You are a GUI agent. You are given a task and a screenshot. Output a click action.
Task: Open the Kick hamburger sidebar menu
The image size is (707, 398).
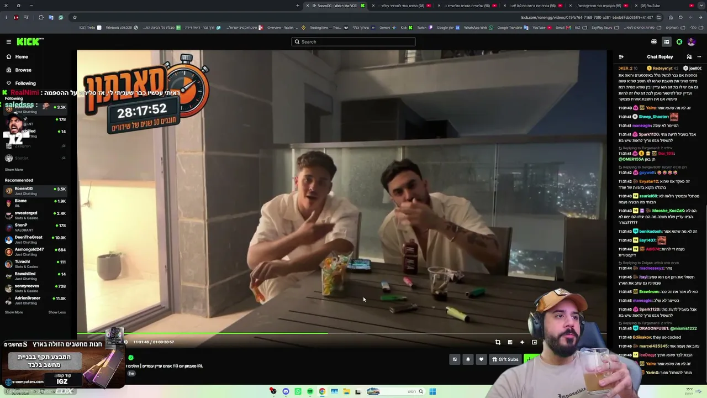pos(9,41)
